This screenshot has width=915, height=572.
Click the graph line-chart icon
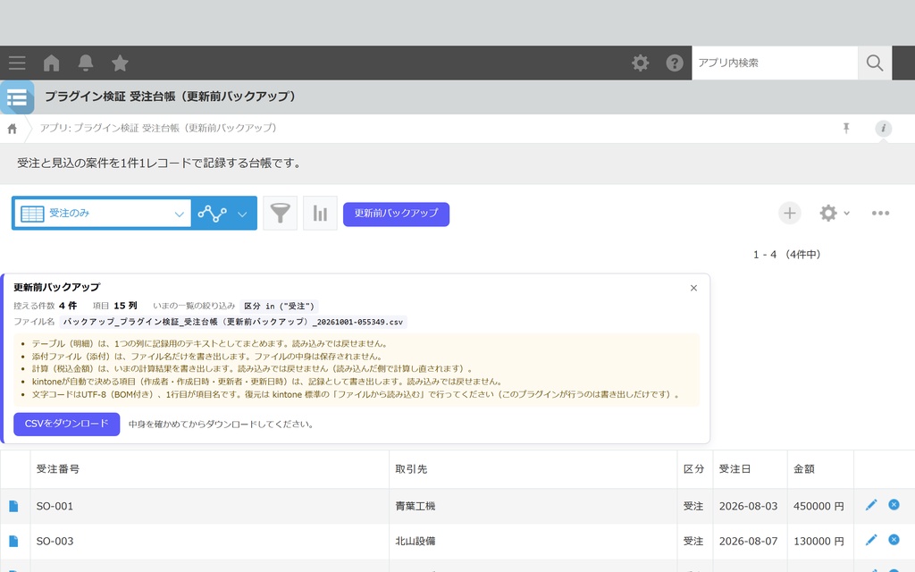212,214
